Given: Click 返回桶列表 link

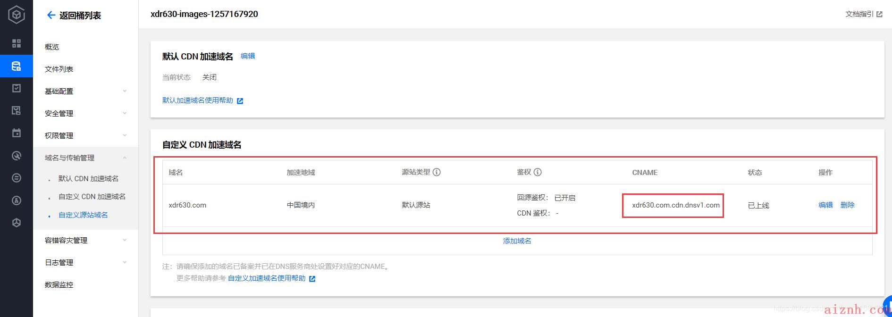Looking at the screenshot, I should pos(80,15).
